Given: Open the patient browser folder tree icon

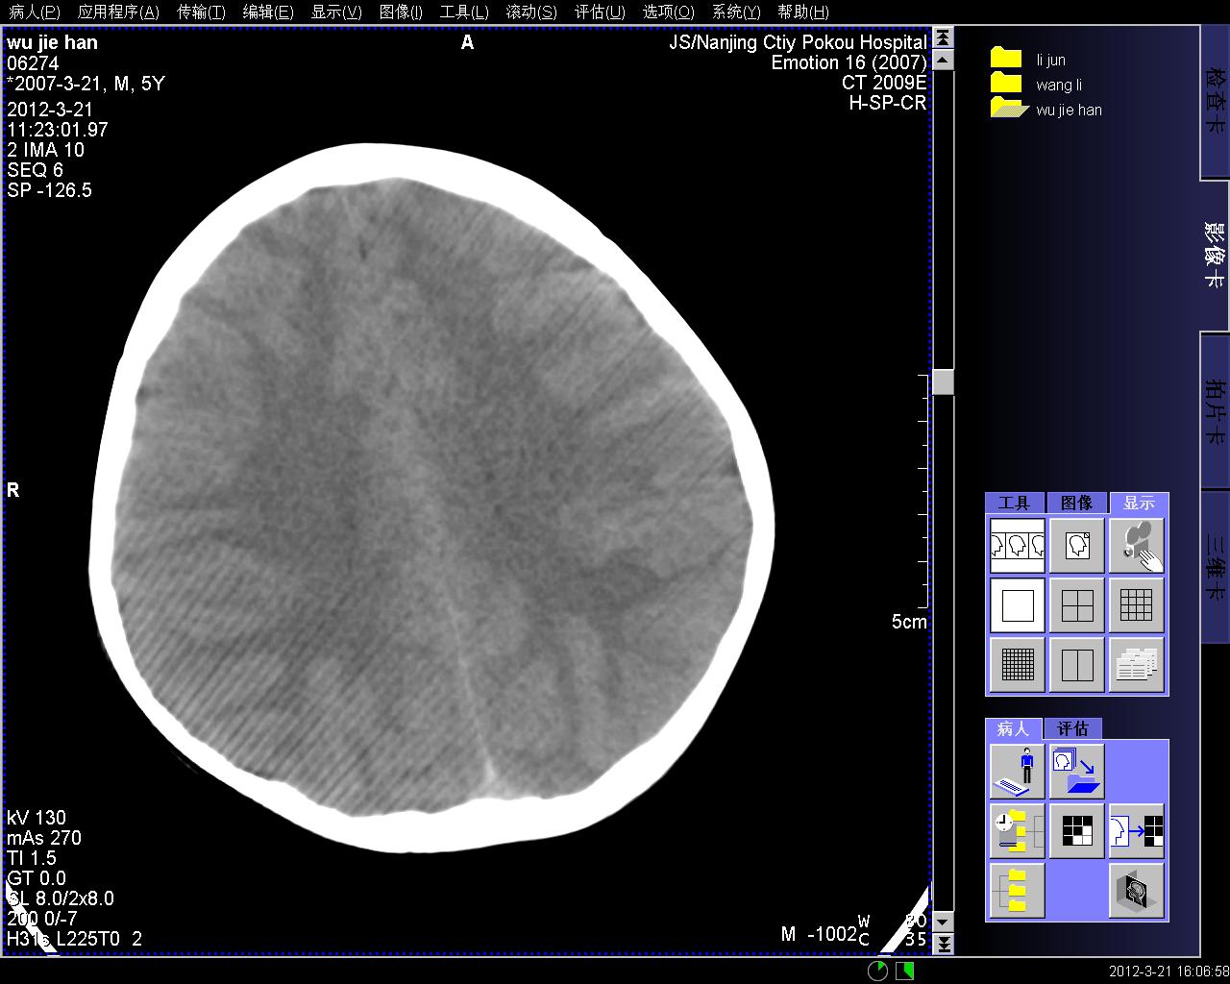Looking at the screenshot, I should coord(1017,891).
